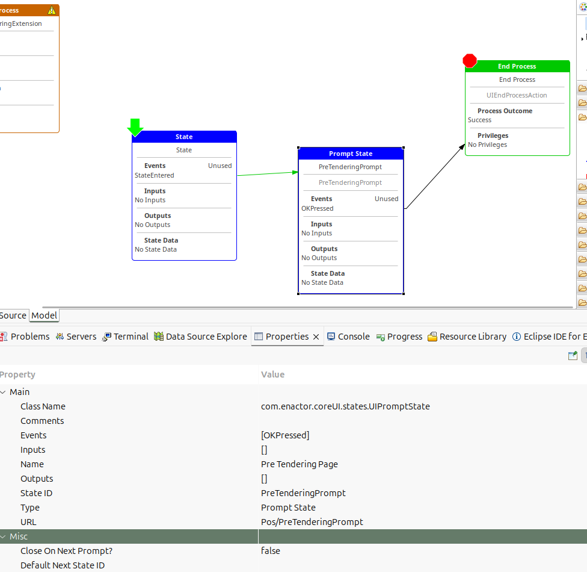Click the warning triangle on the orange node
Screen dimensions: 587x572
[x=52, y=10]
